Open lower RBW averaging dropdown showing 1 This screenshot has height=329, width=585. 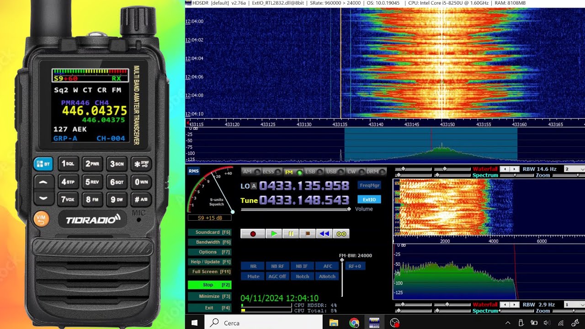pyautogui.click(x=574, y=304)
